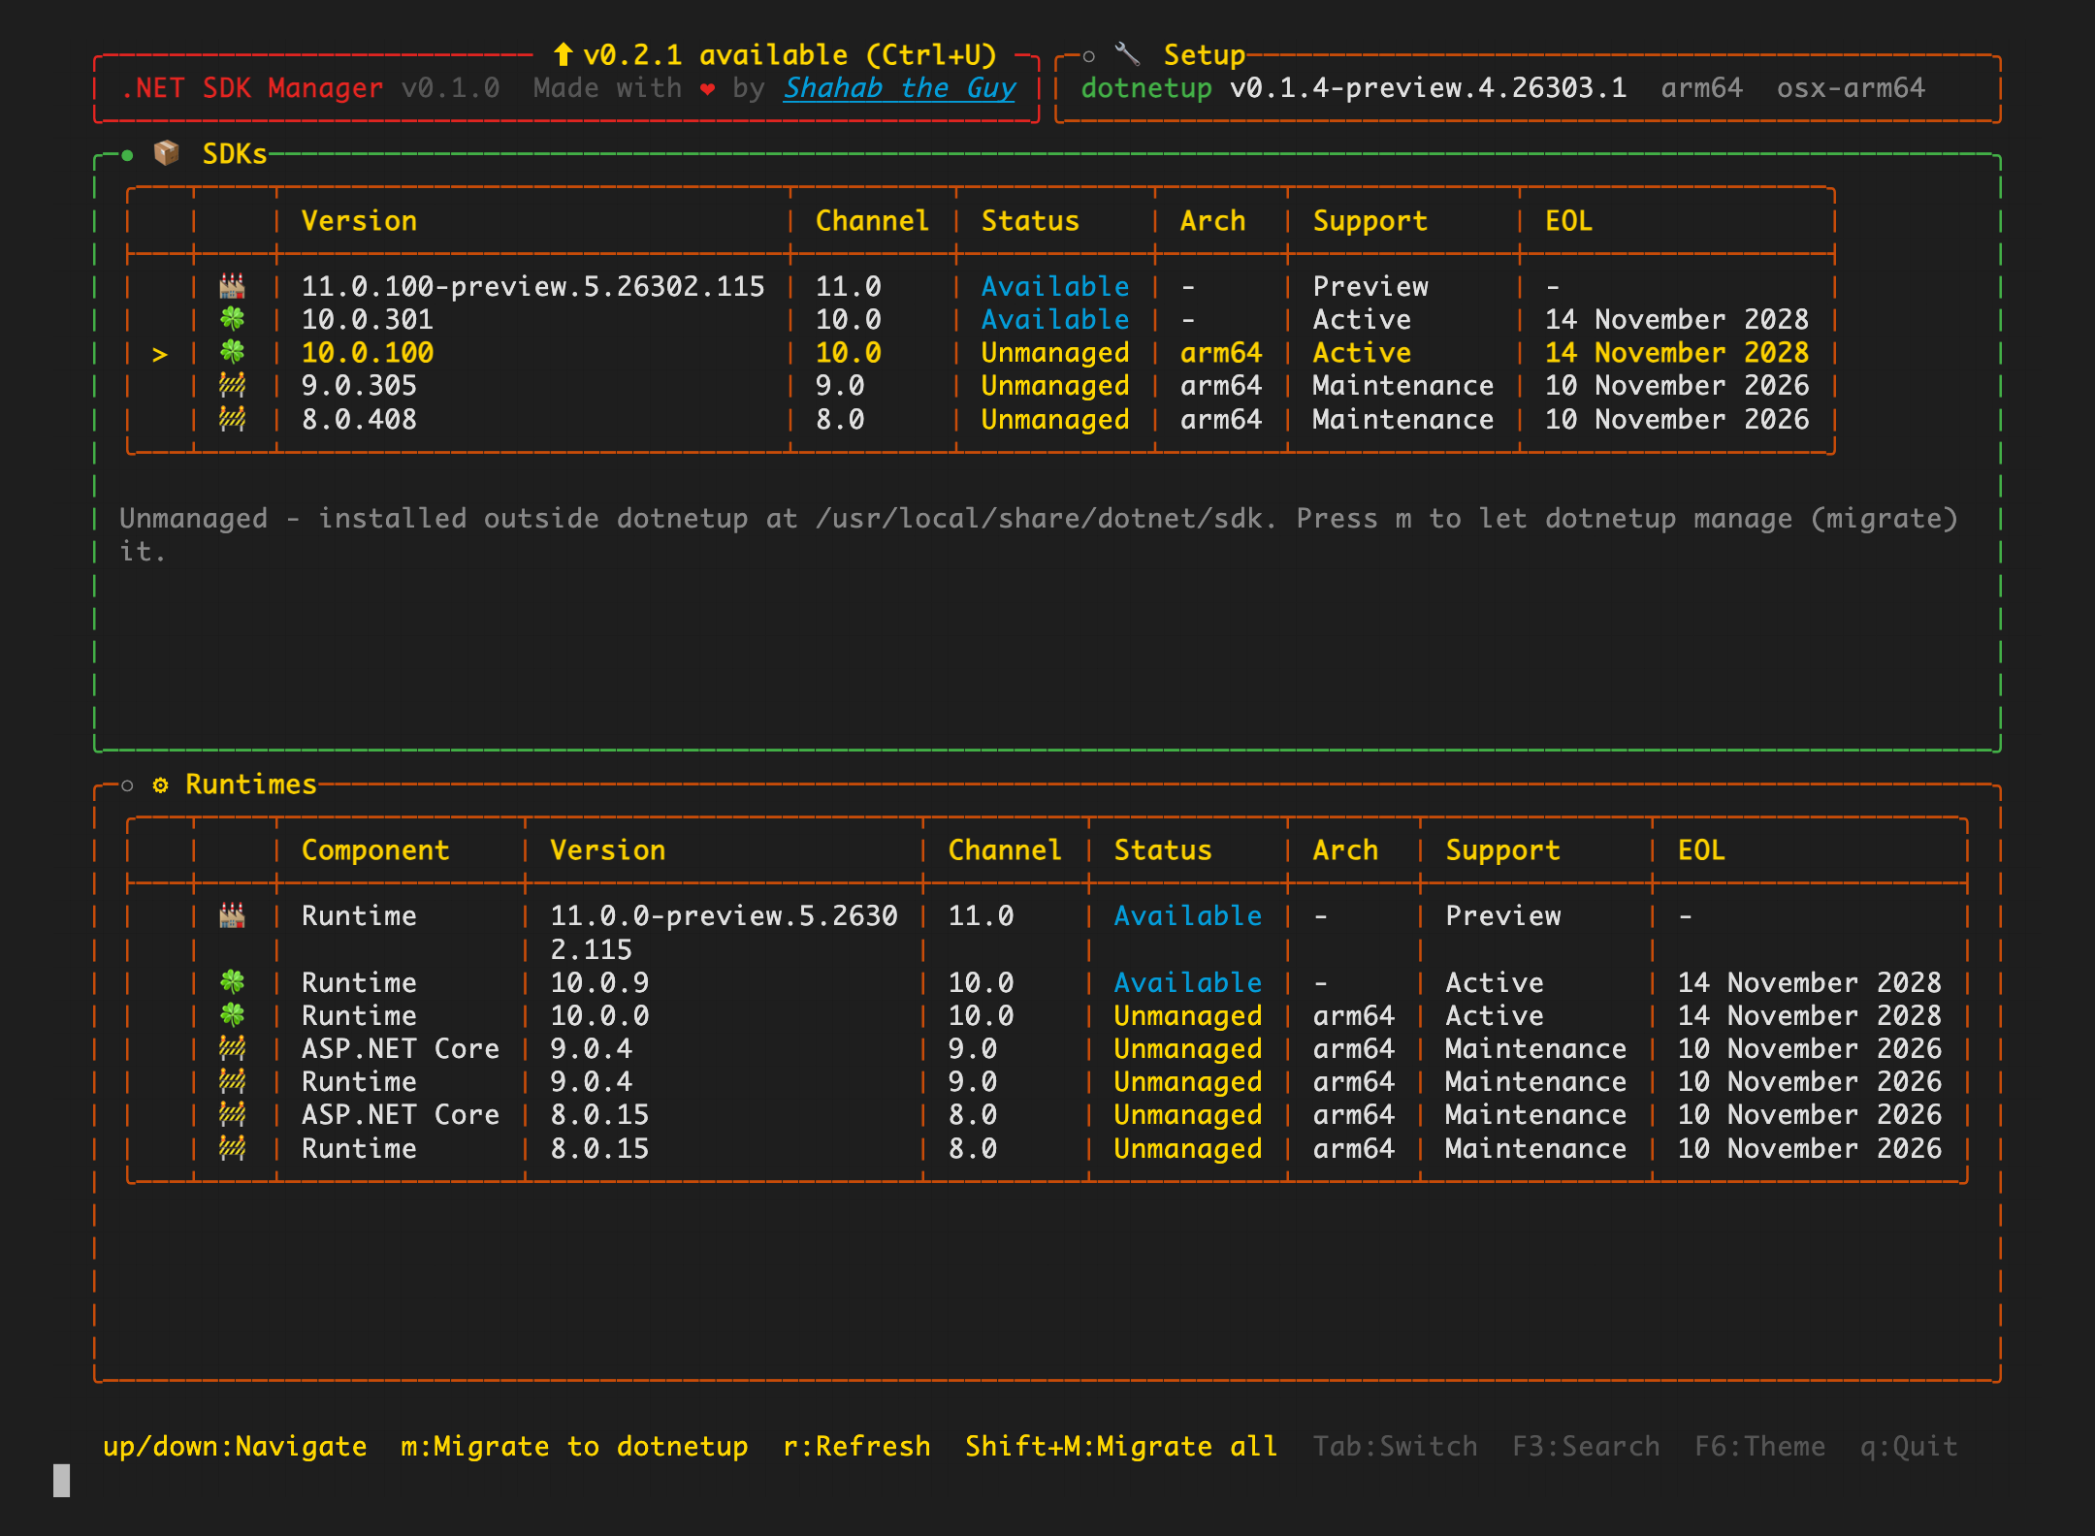
Task: Click highlighted EOL 14 November 2028 in SDKs
Action: pyautogui.click(x=1677, y=352)
